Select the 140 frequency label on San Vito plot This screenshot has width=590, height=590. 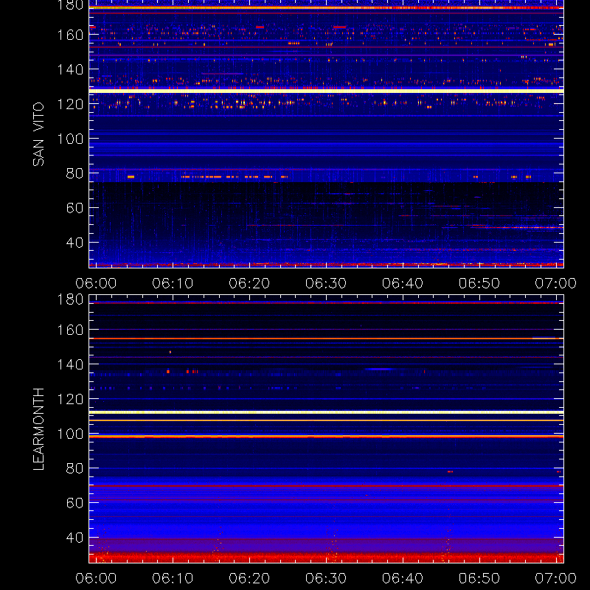70,69
